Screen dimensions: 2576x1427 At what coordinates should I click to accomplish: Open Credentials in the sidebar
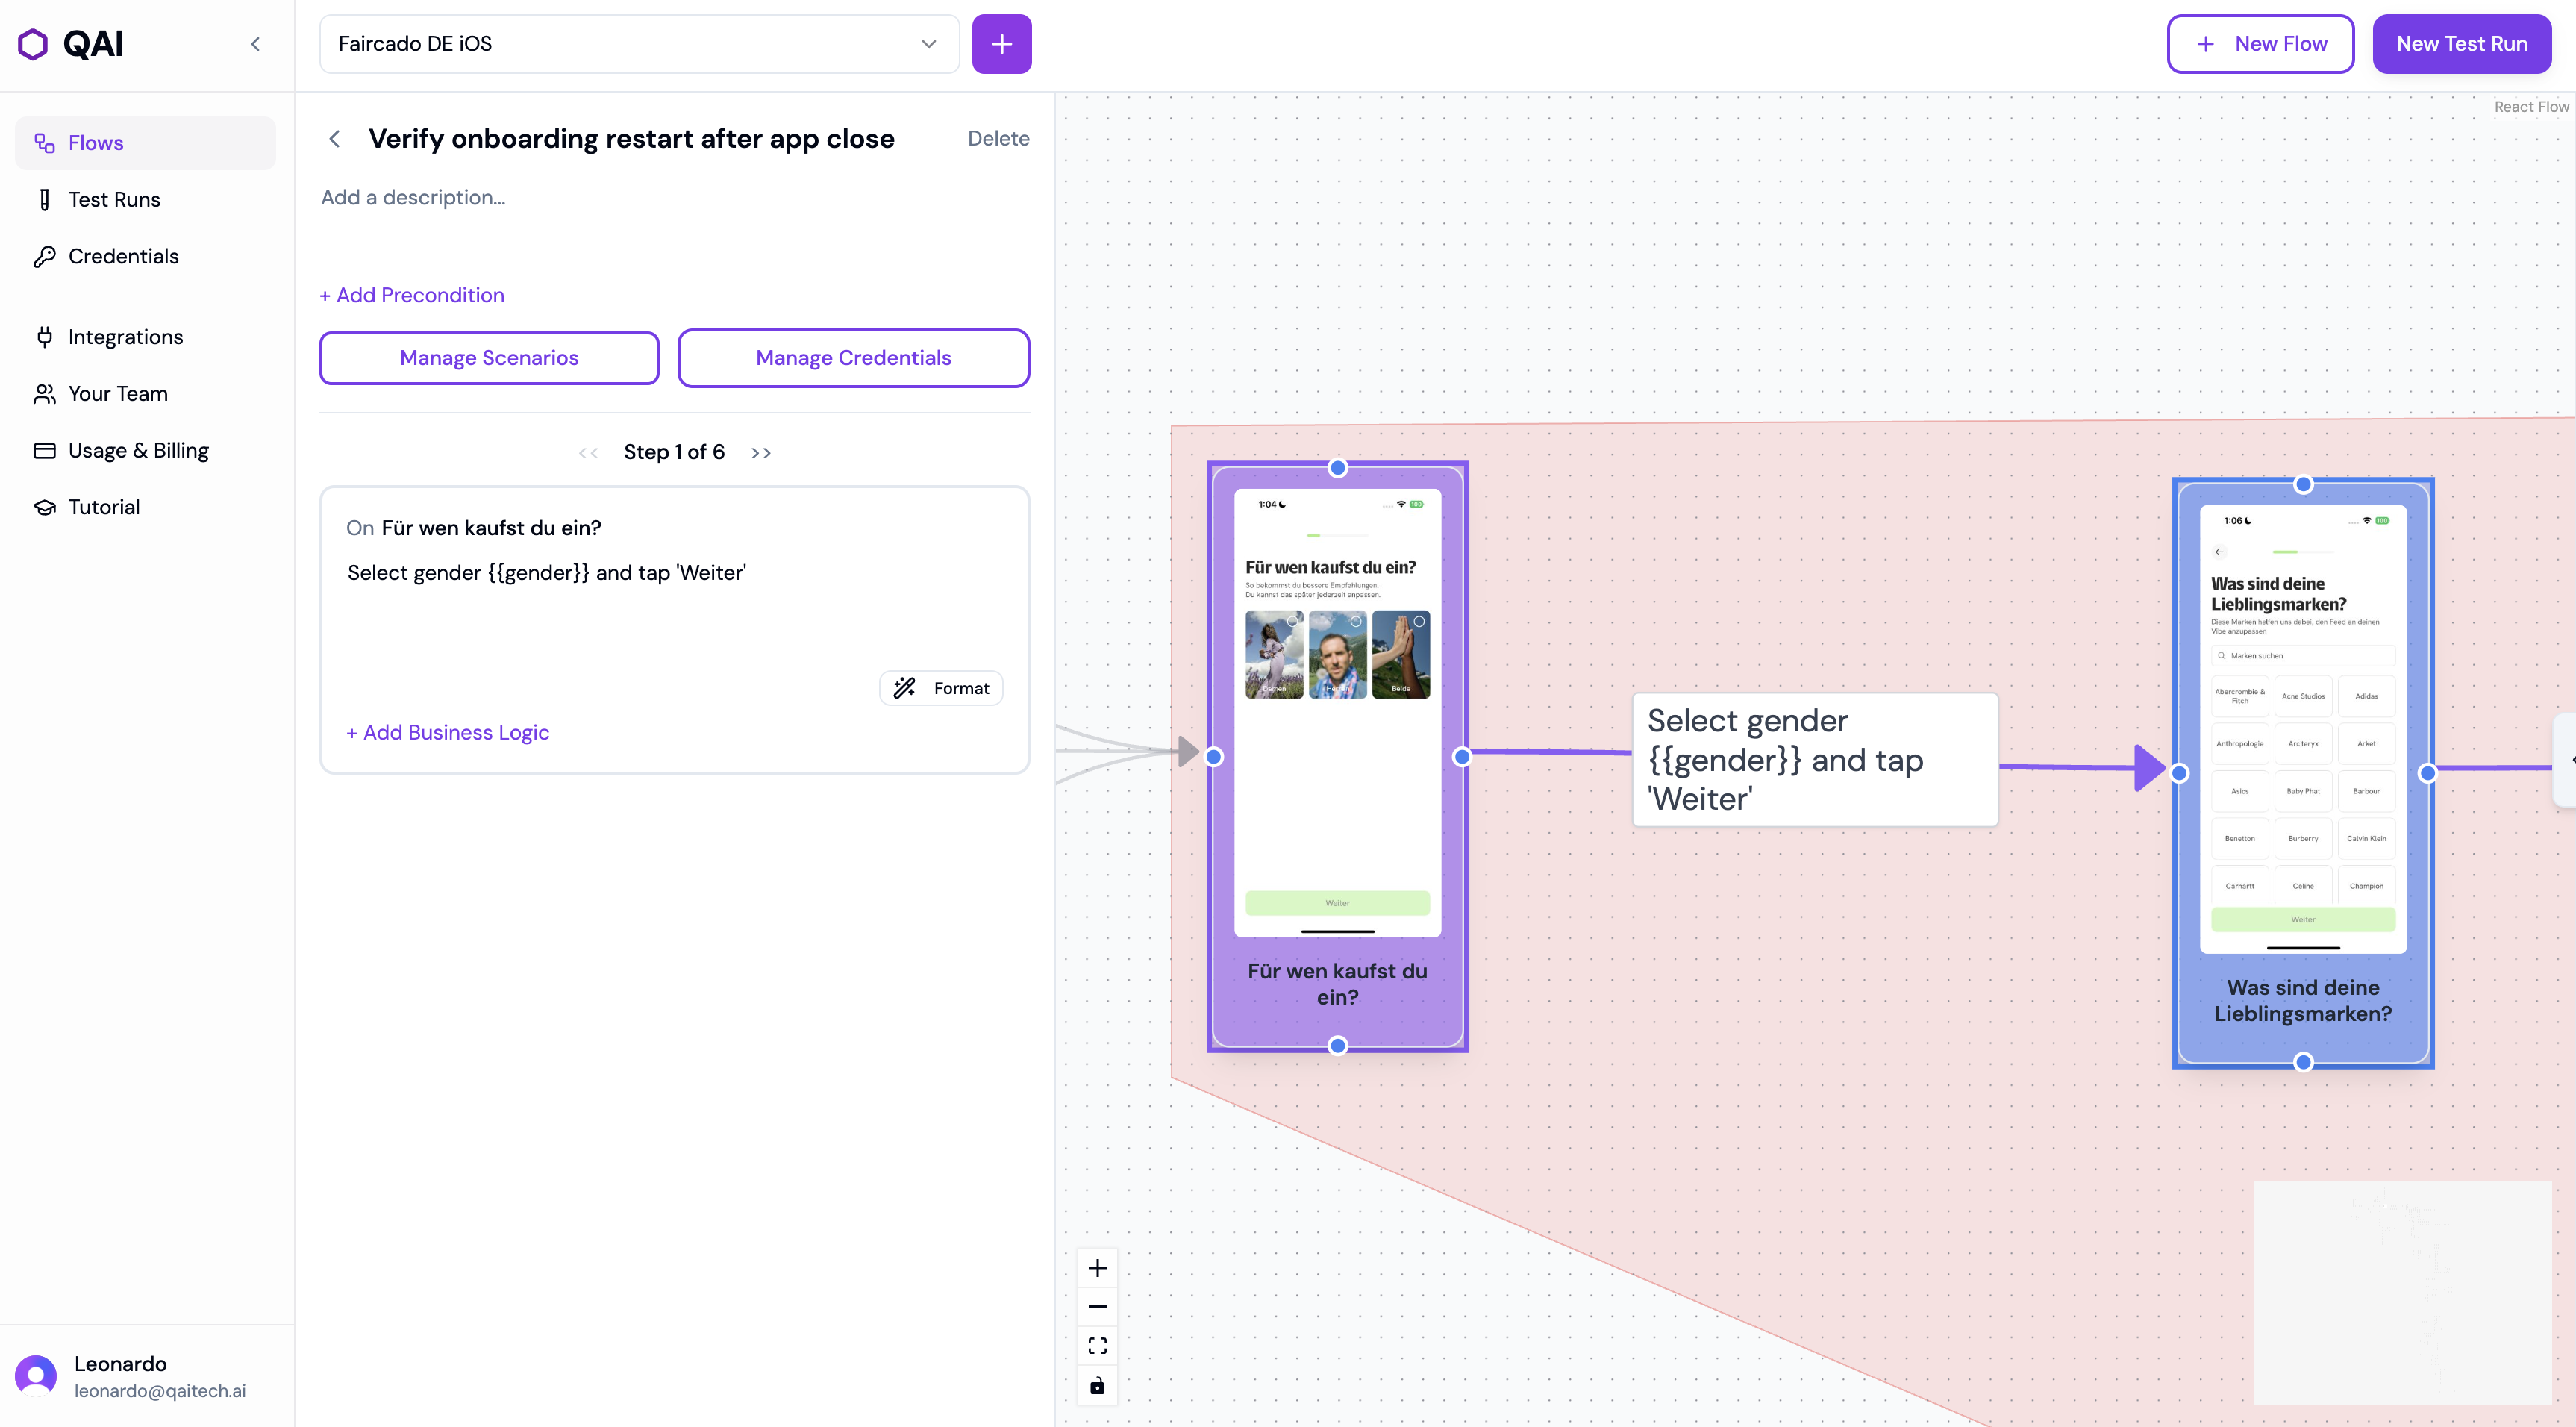(123, 257)
